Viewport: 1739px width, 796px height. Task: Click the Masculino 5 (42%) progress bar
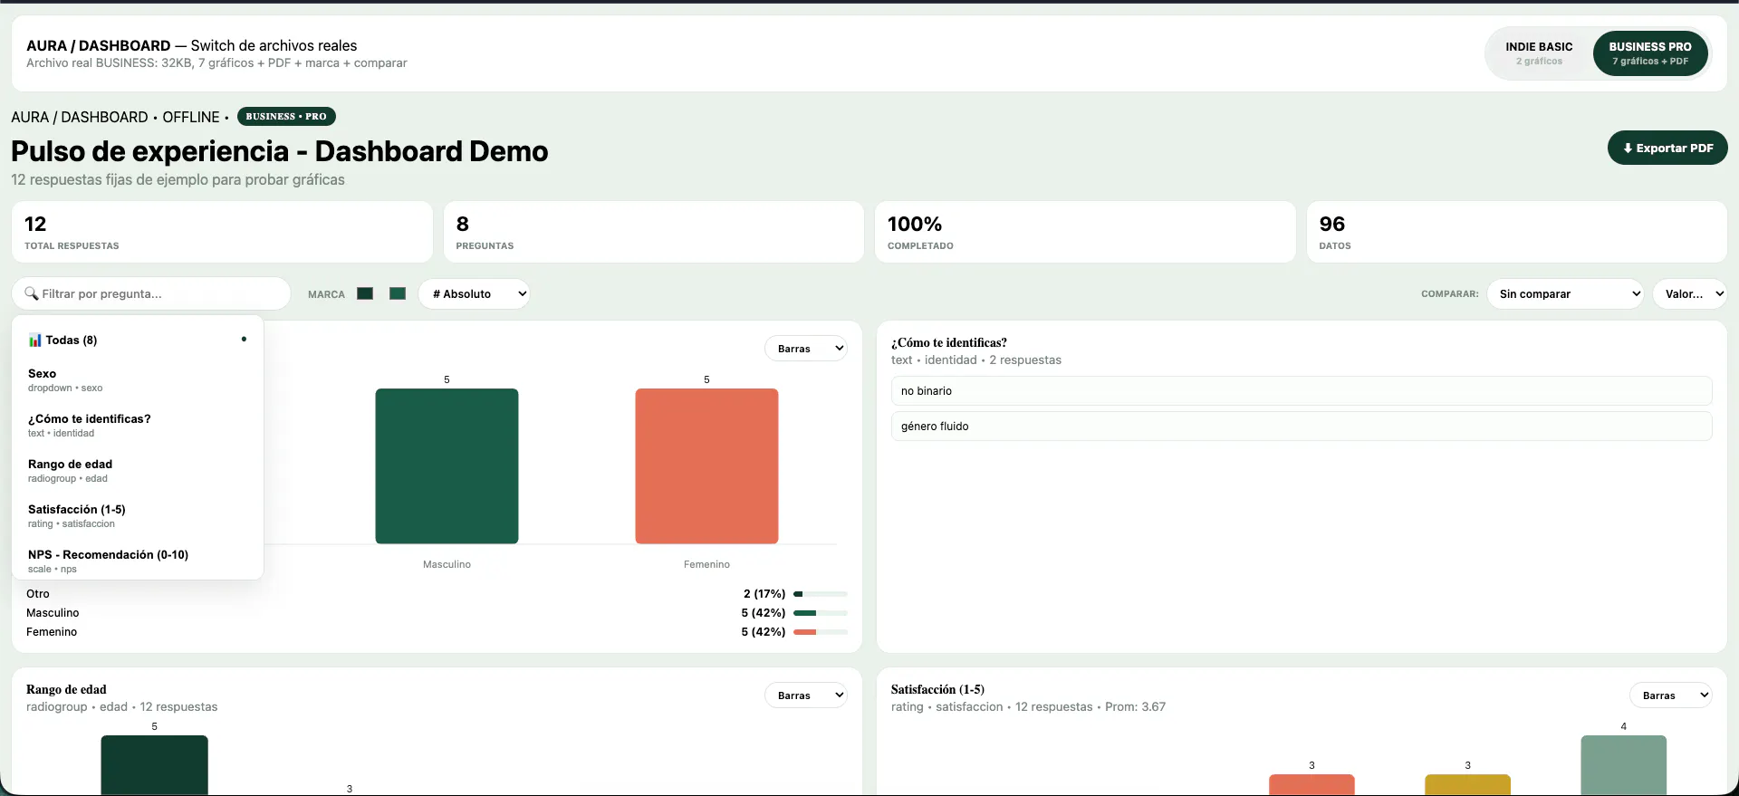[x=821, y=613]
